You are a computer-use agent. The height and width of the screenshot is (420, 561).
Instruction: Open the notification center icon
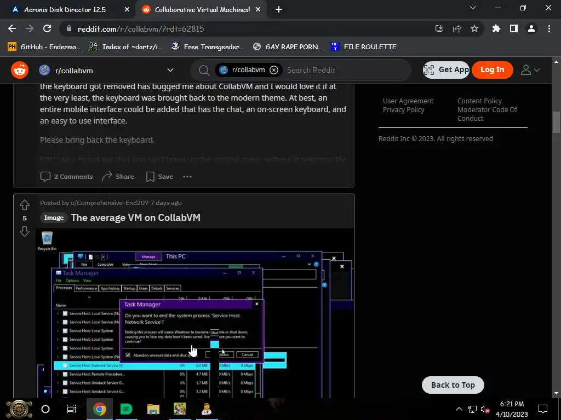pyautogui.click(x=543, y=409)
